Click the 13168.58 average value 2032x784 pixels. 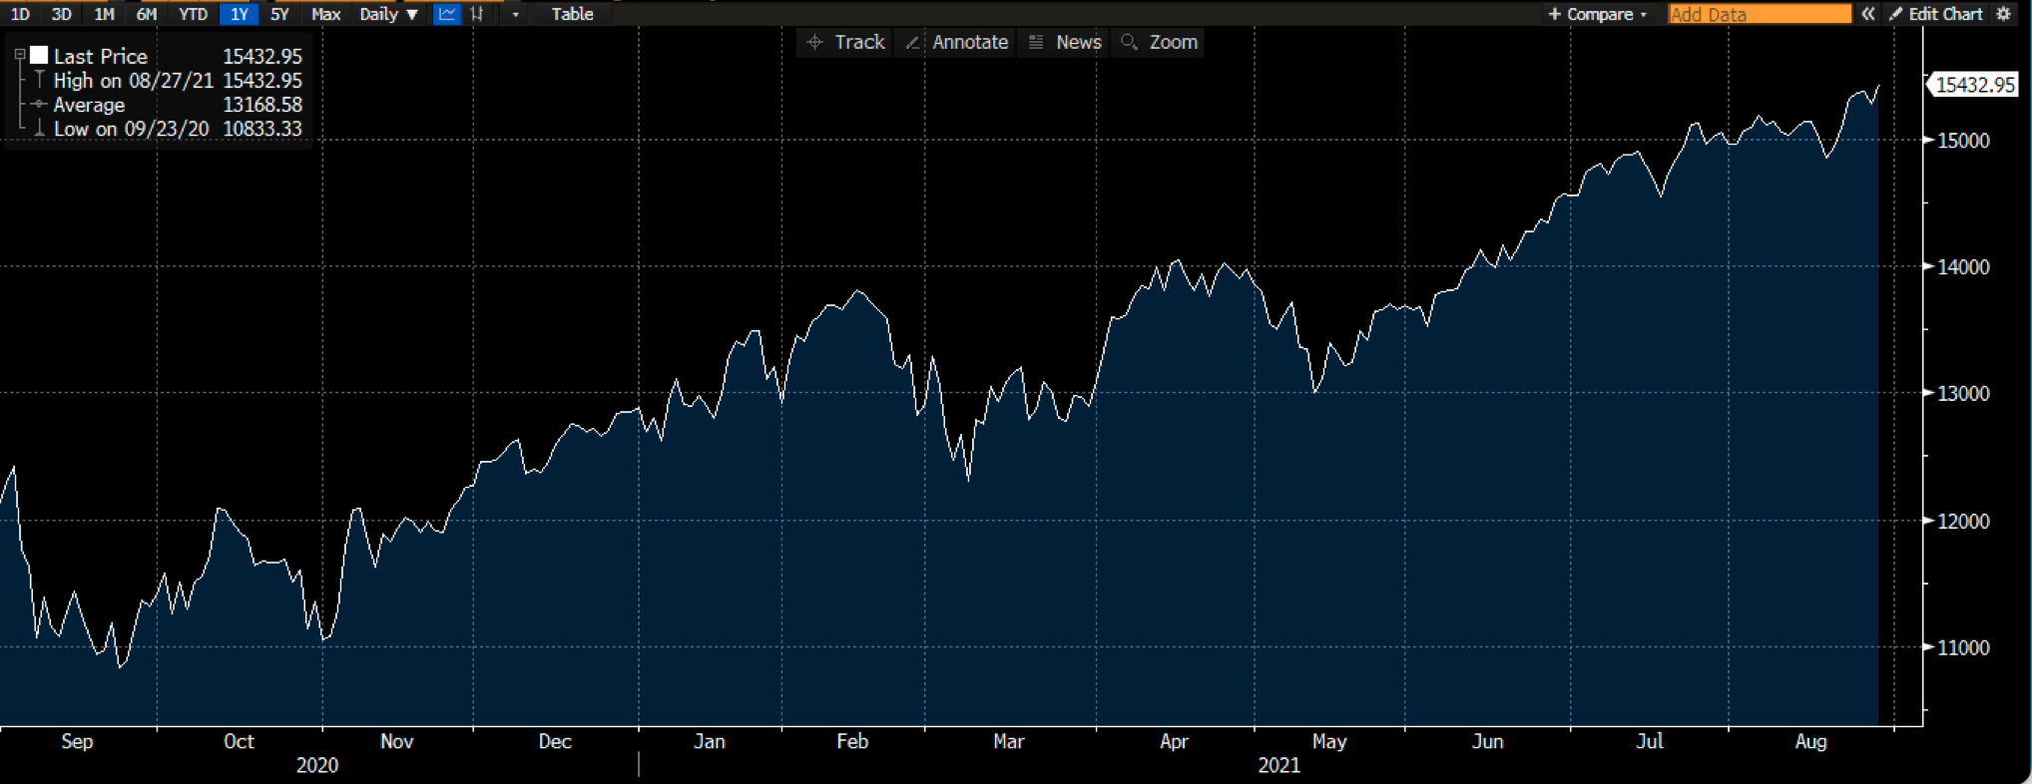pyautogui.click(x=261, y=105)
